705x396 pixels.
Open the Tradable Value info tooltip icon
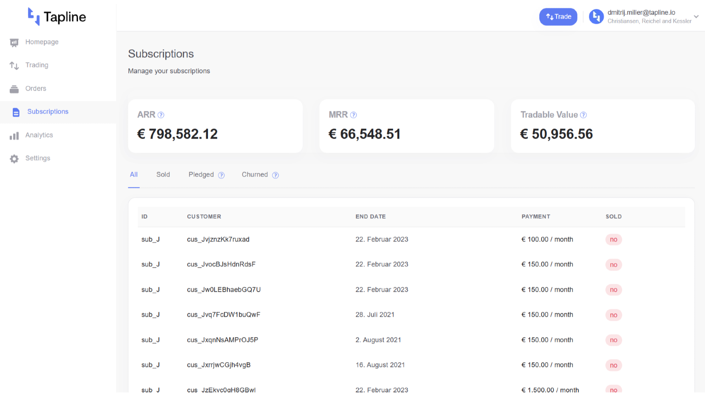coord(583,115)
